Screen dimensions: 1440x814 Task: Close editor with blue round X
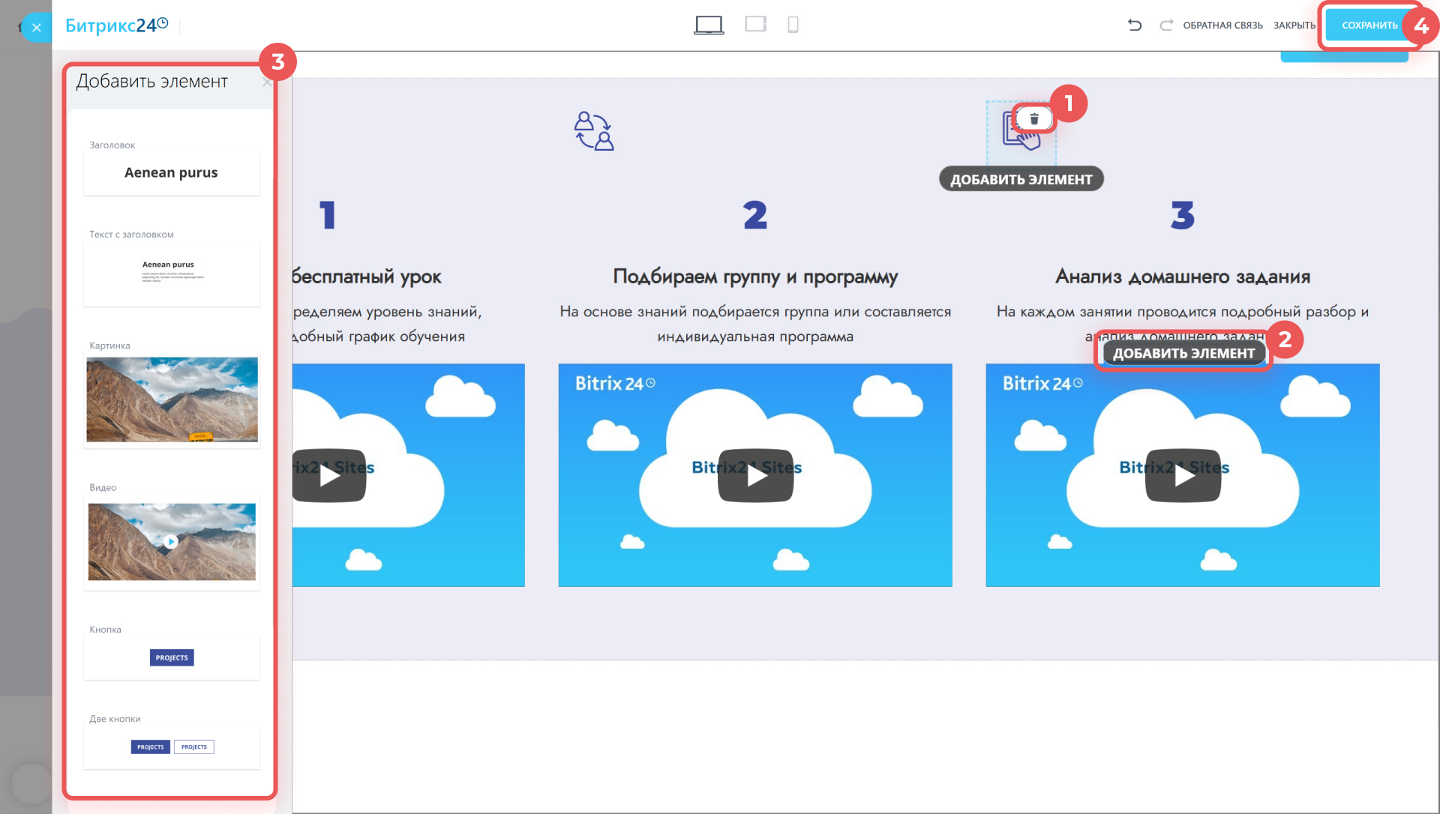click(36, 28)
